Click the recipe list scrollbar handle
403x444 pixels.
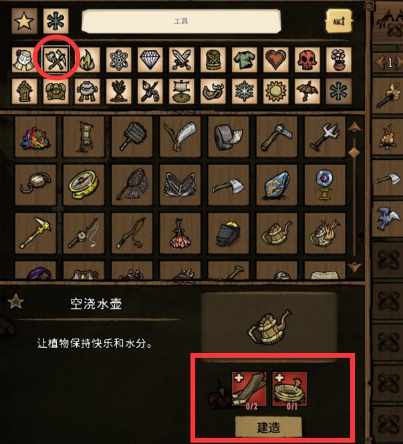click(354, 152)
